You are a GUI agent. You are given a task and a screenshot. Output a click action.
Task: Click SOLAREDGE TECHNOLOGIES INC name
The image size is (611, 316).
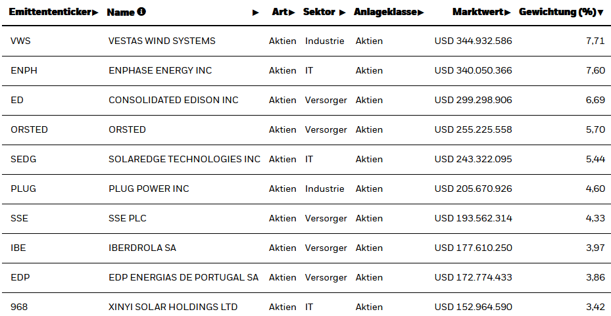tap(184, 159)
